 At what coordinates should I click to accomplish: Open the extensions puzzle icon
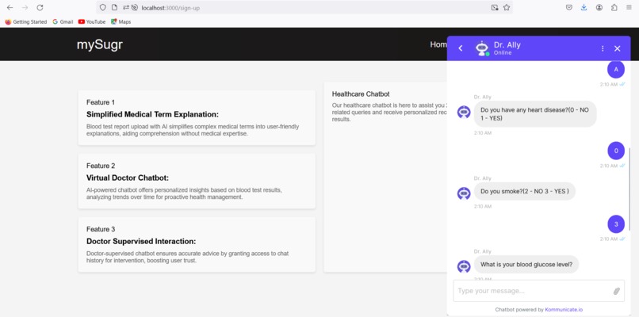(614, 7)
